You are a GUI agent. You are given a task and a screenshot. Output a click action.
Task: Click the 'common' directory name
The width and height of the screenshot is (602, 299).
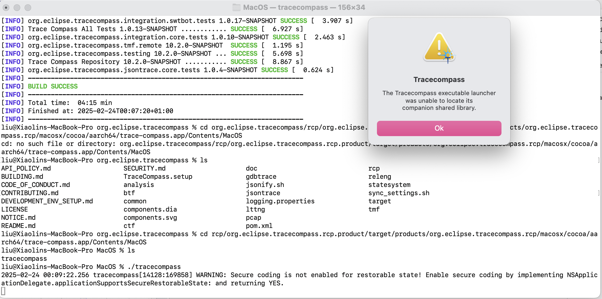point(135,201)
